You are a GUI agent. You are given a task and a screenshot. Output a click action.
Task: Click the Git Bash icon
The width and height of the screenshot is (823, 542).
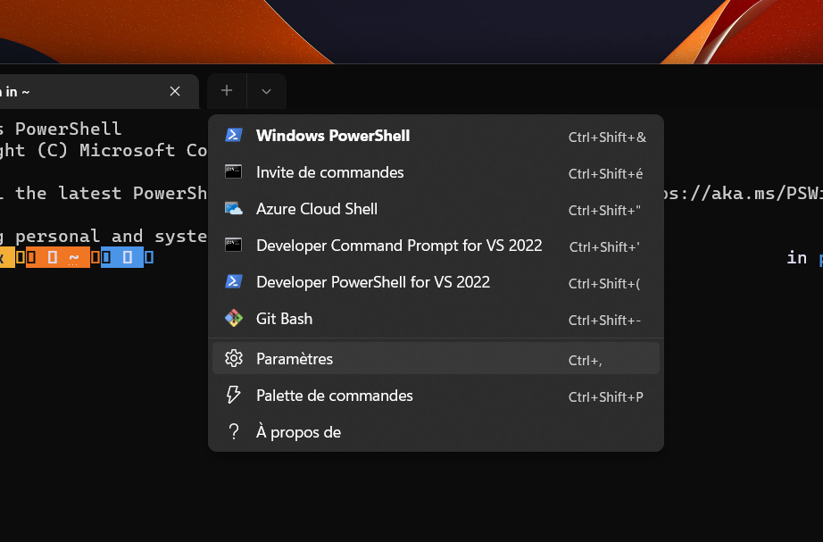click(x=234, y=319)
